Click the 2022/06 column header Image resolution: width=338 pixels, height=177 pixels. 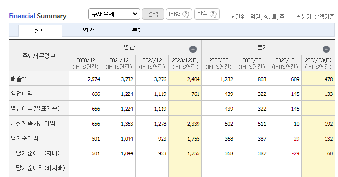point(218,63)
